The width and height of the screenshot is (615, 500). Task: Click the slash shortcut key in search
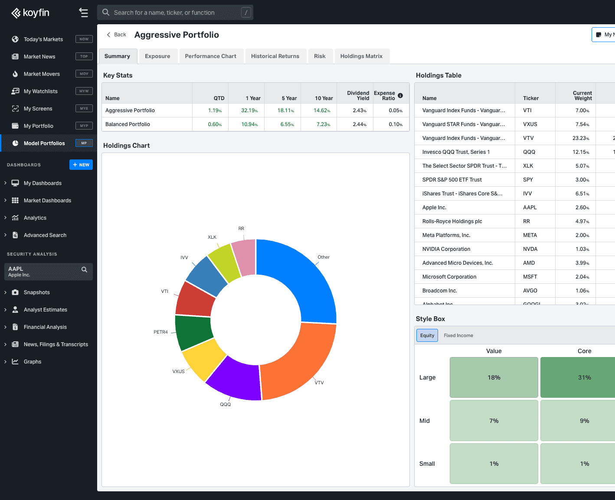click(x=246, y=13)
